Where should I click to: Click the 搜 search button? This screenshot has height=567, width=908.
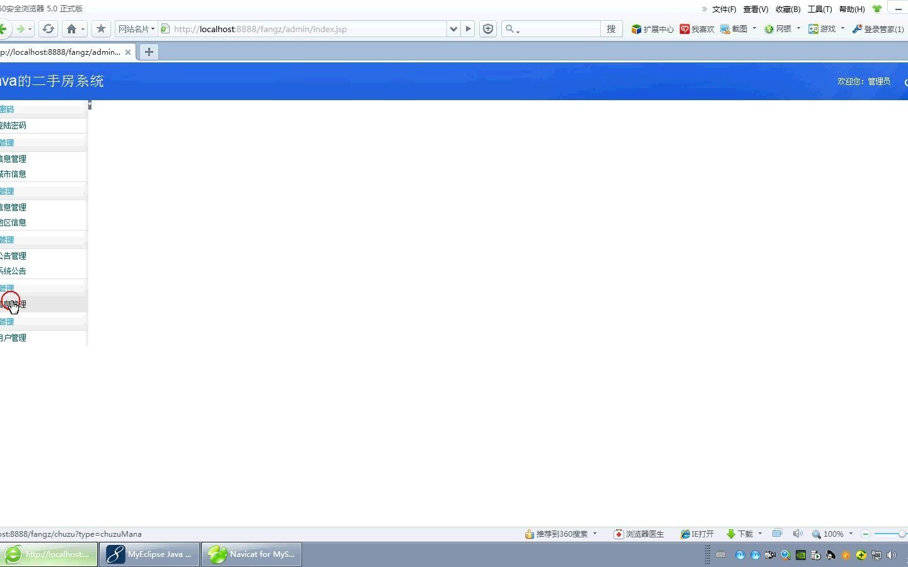pyautogui.click(x=611, y=29)
